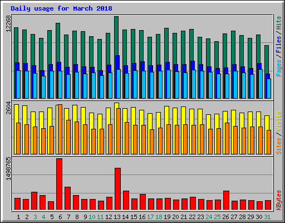Click the "Hits" legend label
This screenshot has height=223, width=285.
278,23
